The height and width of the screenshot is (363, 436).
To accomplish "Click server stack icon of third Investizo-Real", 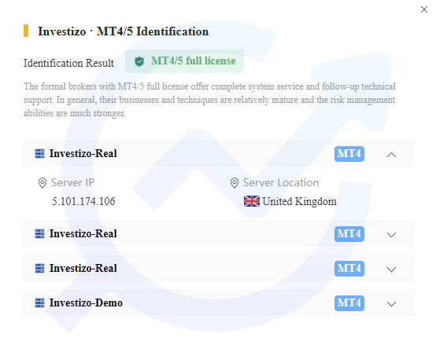I will [39, 268].
